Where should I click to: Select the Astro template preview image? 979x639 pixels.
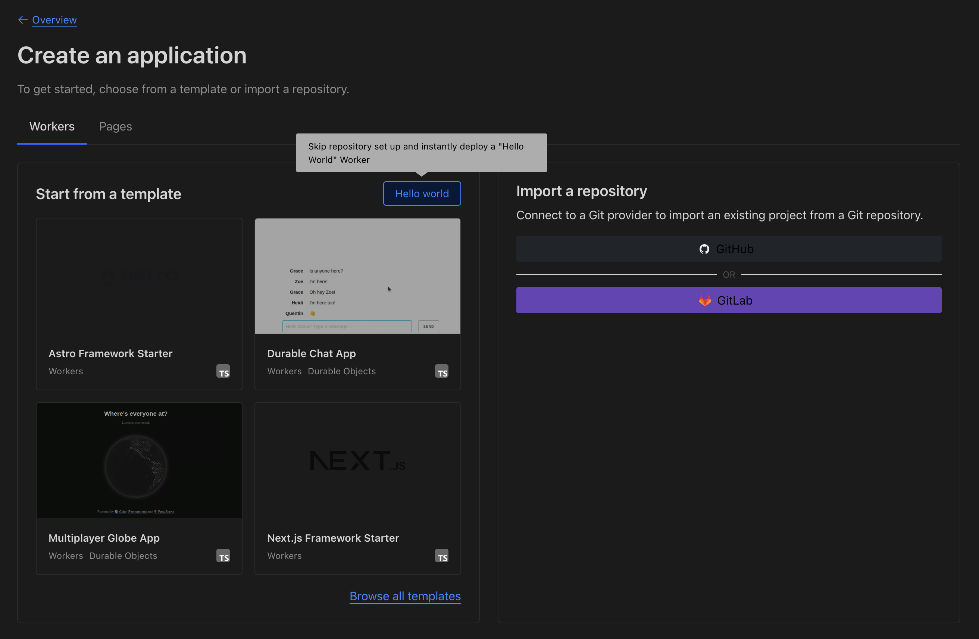[139, 276]
